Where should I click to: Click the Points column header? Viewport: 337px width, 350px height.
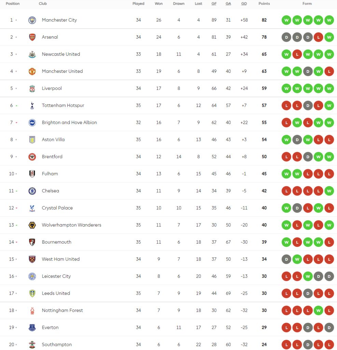[x=264, y=3]
